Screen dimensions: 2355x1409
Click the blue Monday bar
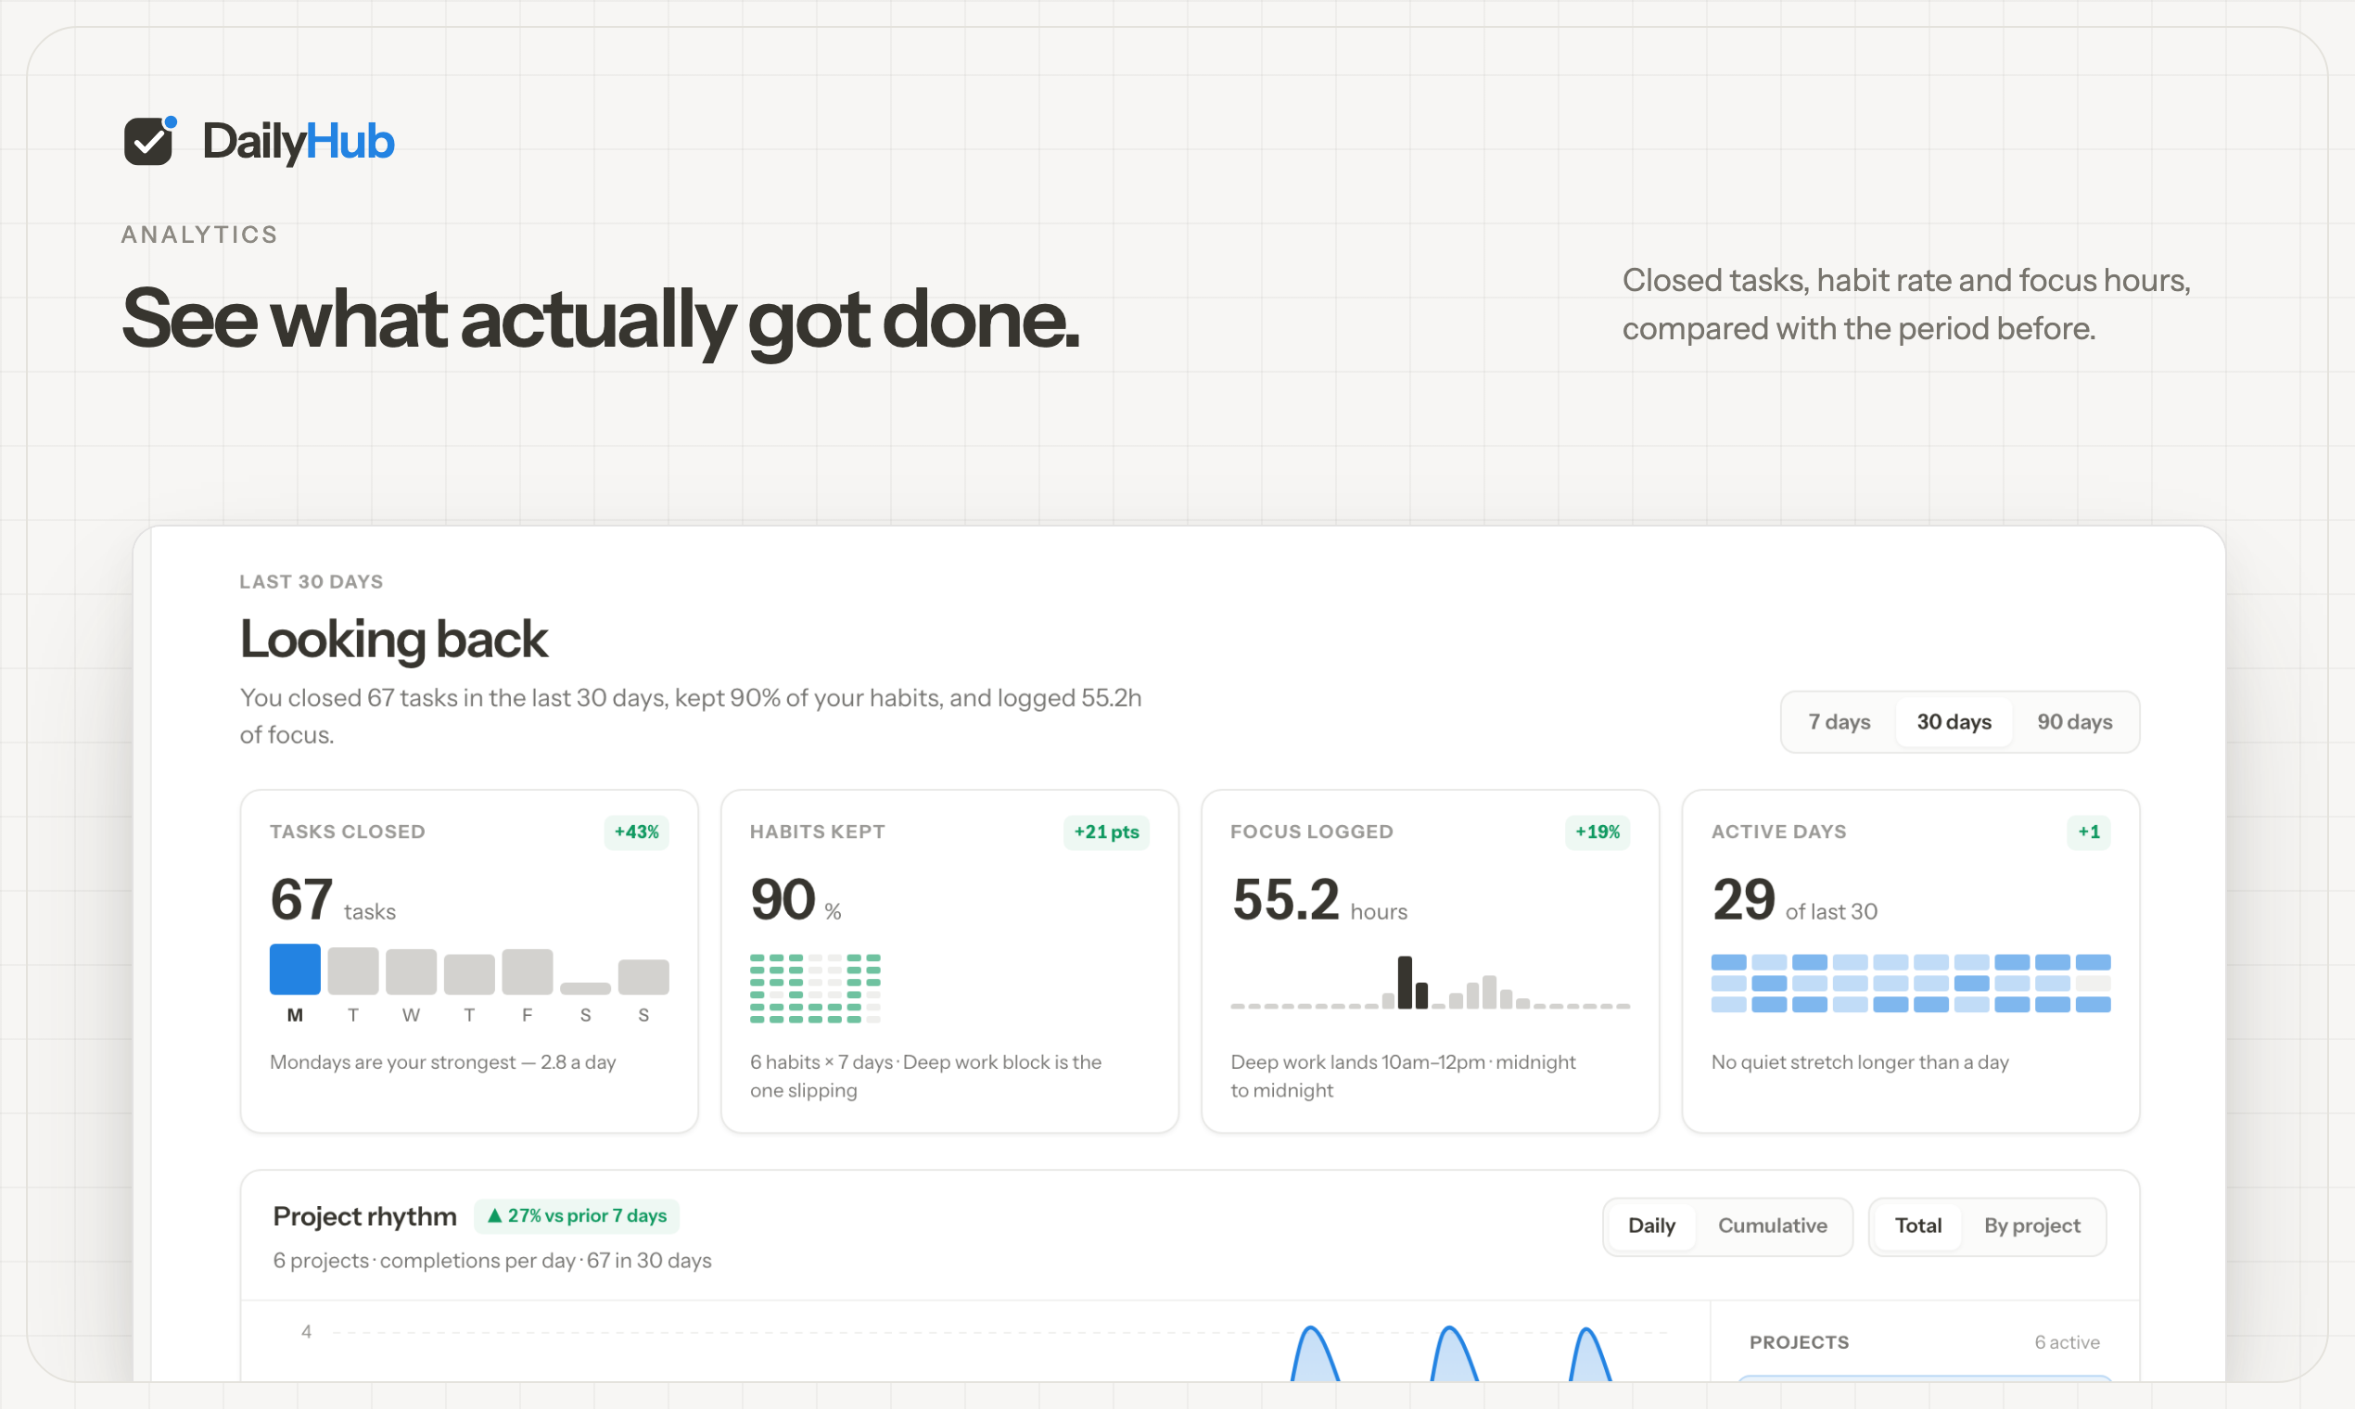point(296,969)
